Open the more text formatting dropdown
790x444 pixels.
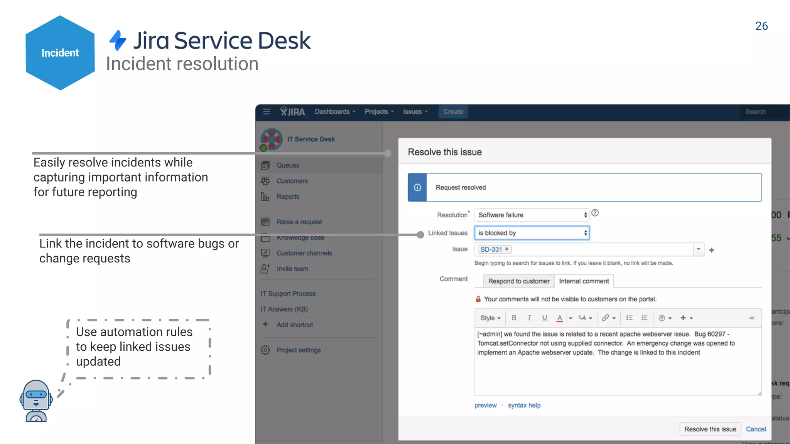tap(585, 318)
